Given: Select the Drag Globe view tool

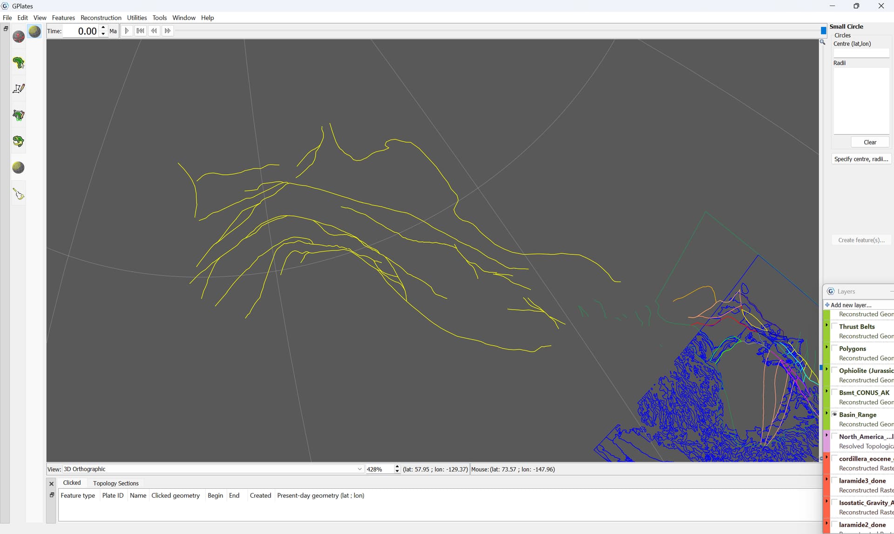Looking at the screenshot, I should tap(19, 36).
